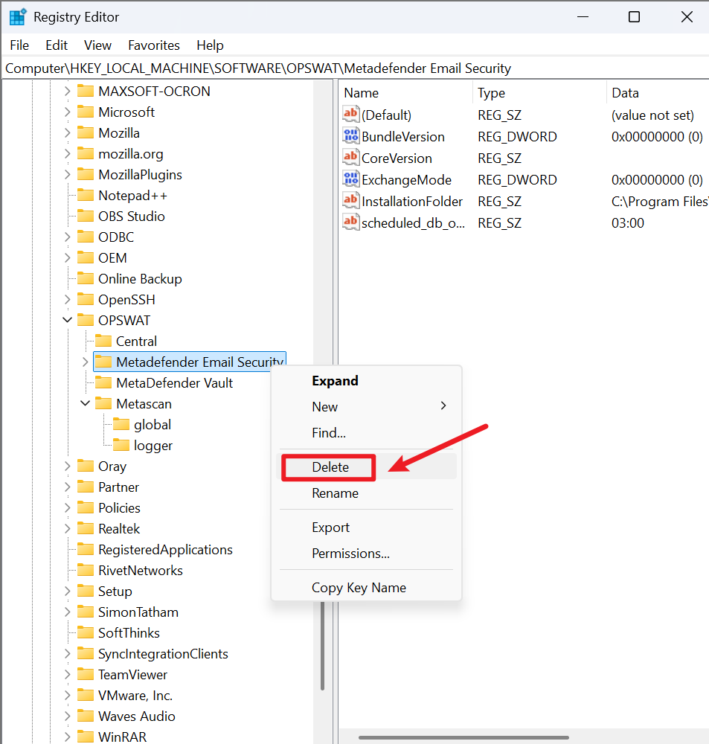
Task: Click the Name column header
Action: click(405, 93)
